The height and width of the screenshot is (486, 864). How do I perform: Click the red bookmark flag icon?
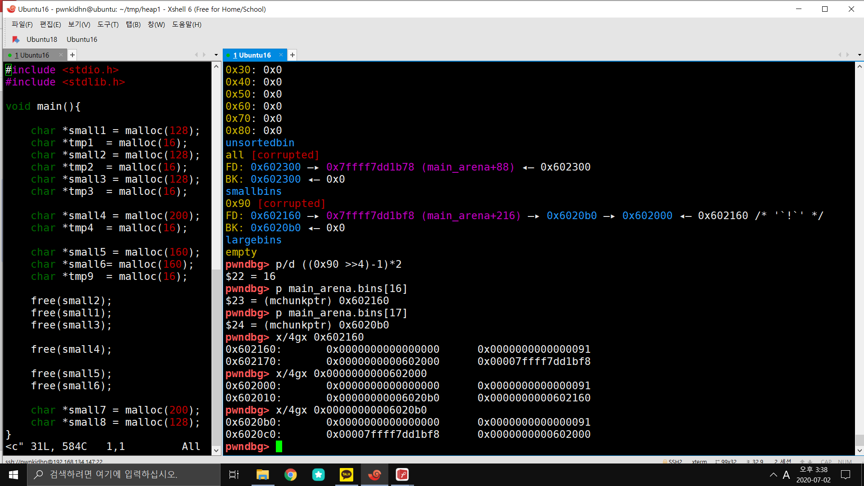coord(16,40)
